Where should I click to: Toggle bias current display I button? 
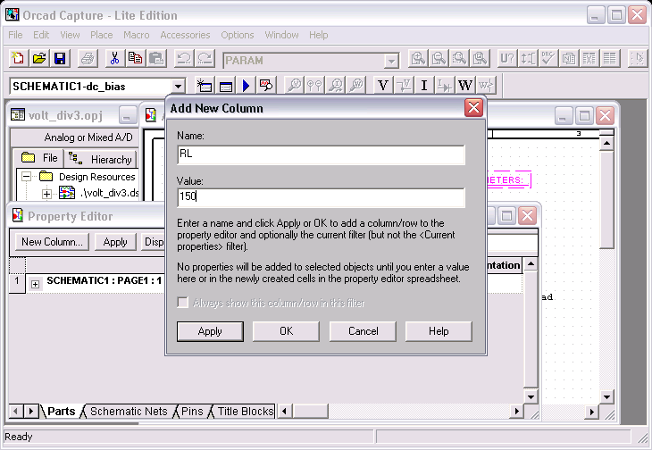pyautogui.click(x=424, y=85)
